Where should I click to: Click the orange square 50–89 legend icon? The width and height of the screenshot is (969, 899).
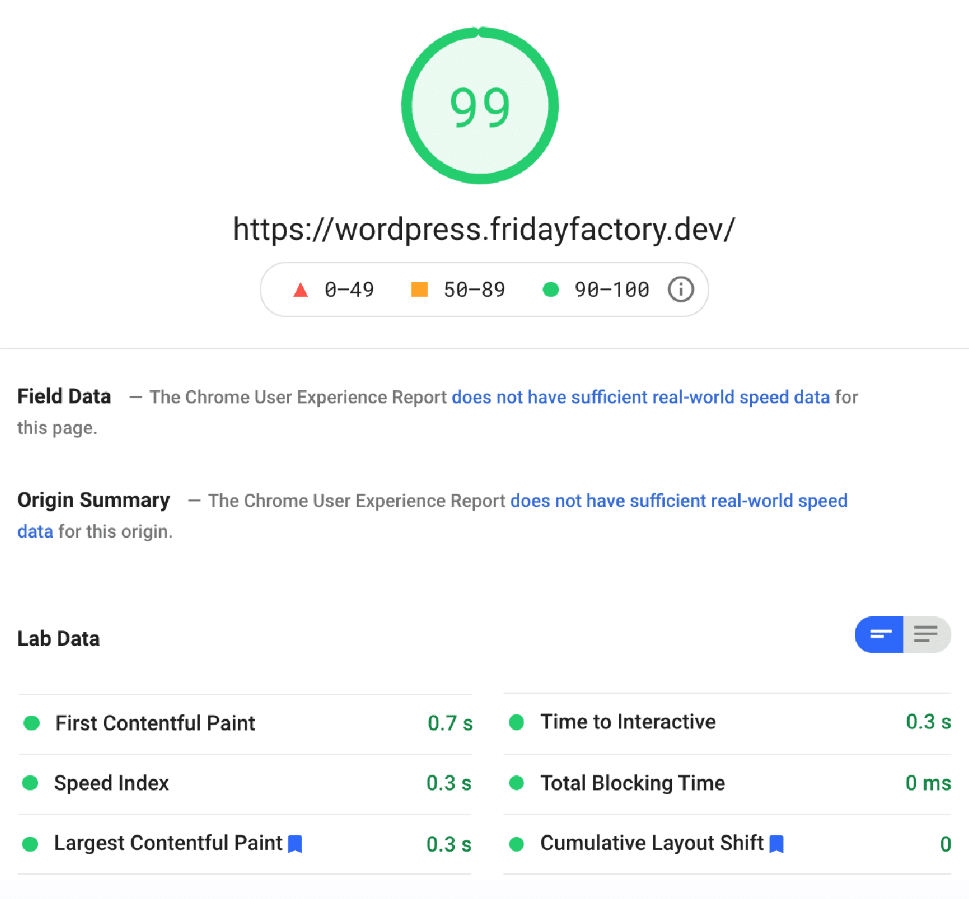(x=420, y=290)
